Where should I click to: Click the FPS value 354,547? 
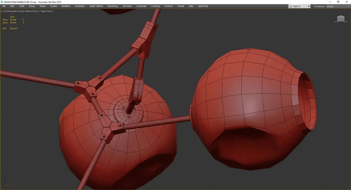point(14,28)
